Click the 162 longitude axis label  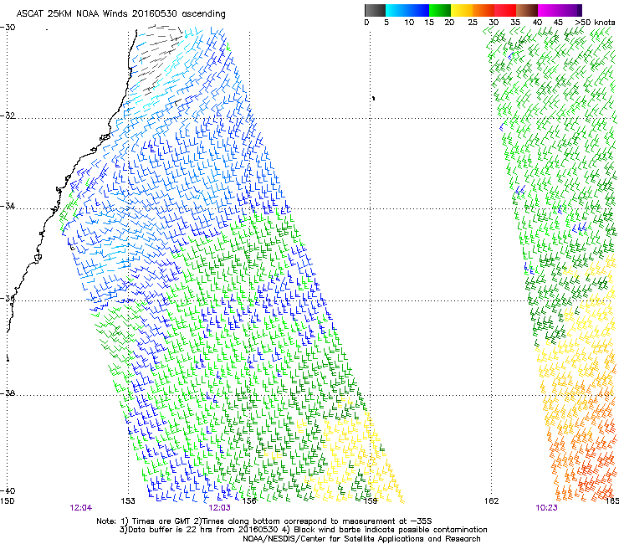[492, 501]
